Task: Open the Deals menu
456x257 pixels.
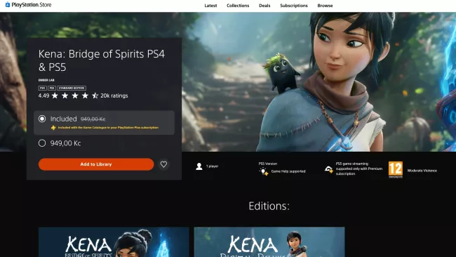Action: coord(264,6)
